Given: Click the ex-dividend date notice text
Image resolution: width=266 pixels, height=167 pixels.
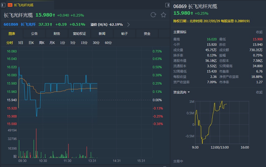Looking at the screenshot, I should [x=212, y=21].
